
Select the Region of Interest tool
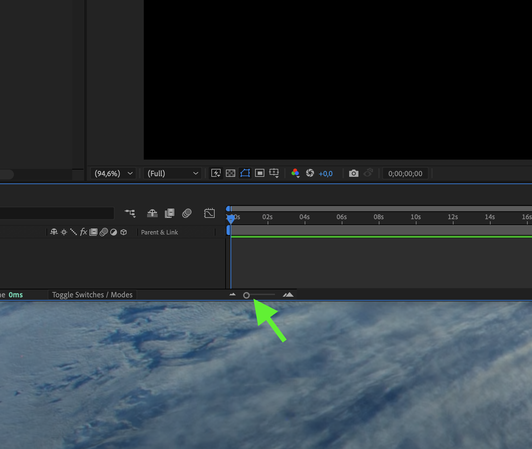point(260,173)
